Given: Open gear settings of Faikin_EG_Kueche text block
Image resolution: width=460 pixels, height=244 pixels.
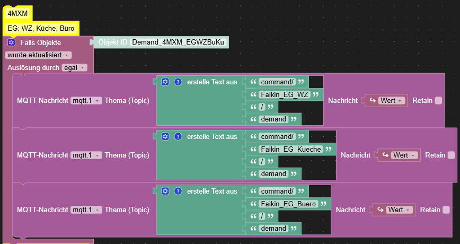Looking at the screenshot, I should (165, 136).
